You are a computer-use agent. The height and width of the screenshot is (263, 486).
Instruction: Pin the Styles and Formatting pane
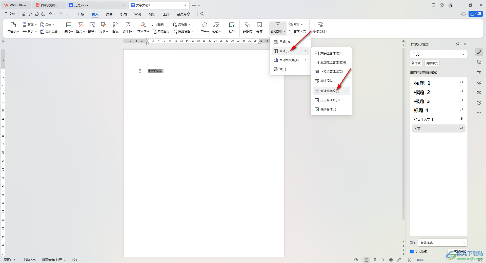(458, 44)
